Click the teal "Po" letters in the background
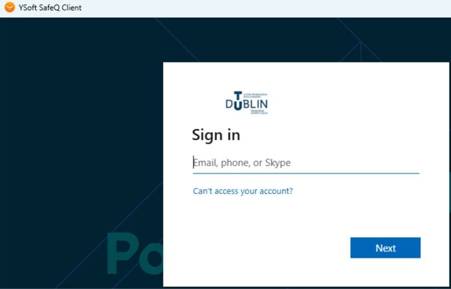The image size is (451, 289). (135, 253)
